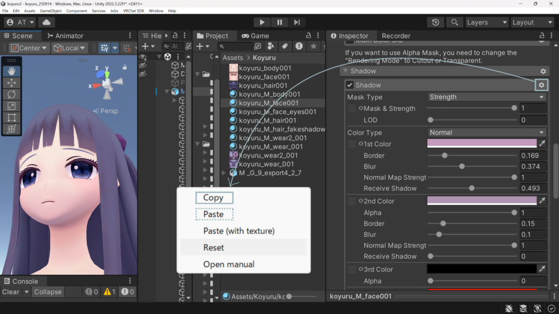The image size is (559, 314).
Task: Open the Local handle rotation dropdown
Action: (x=69, y=48)
